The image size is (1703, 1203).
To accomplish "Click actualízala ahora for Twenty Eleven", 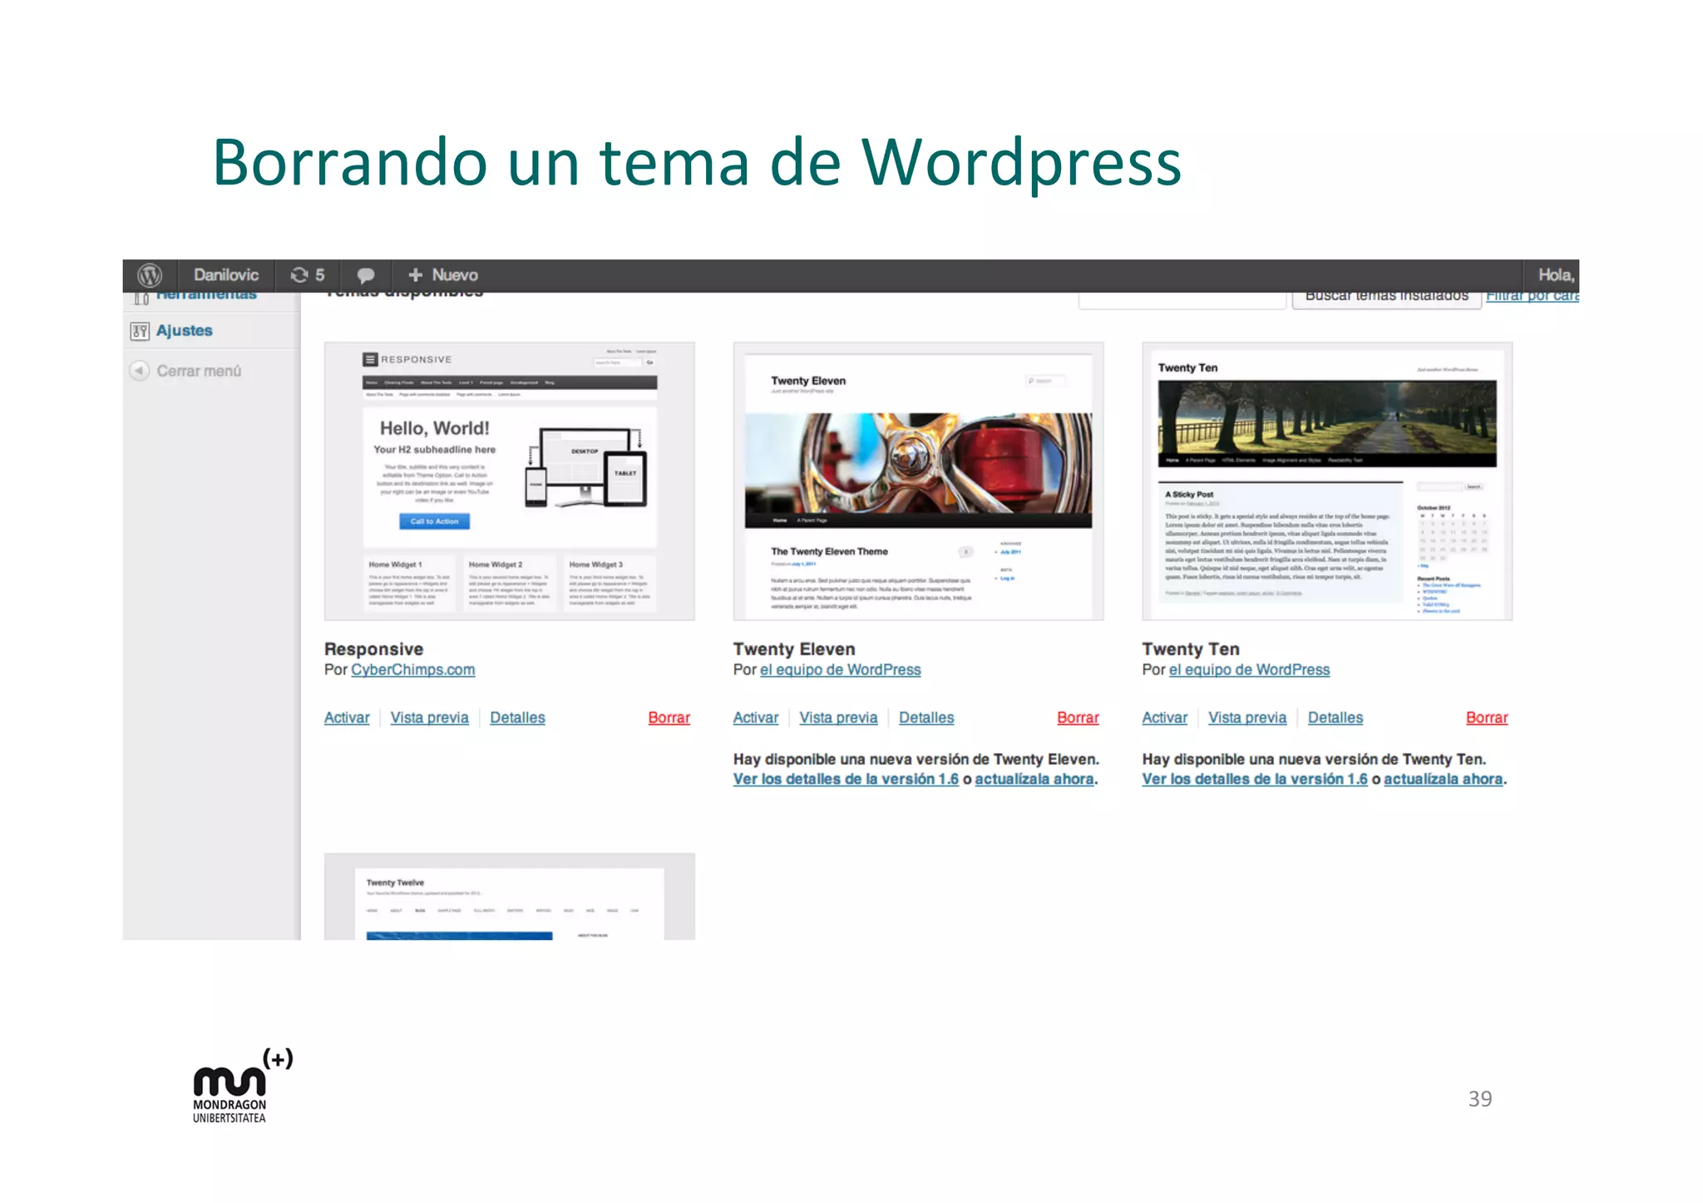I will (1034, 779).
